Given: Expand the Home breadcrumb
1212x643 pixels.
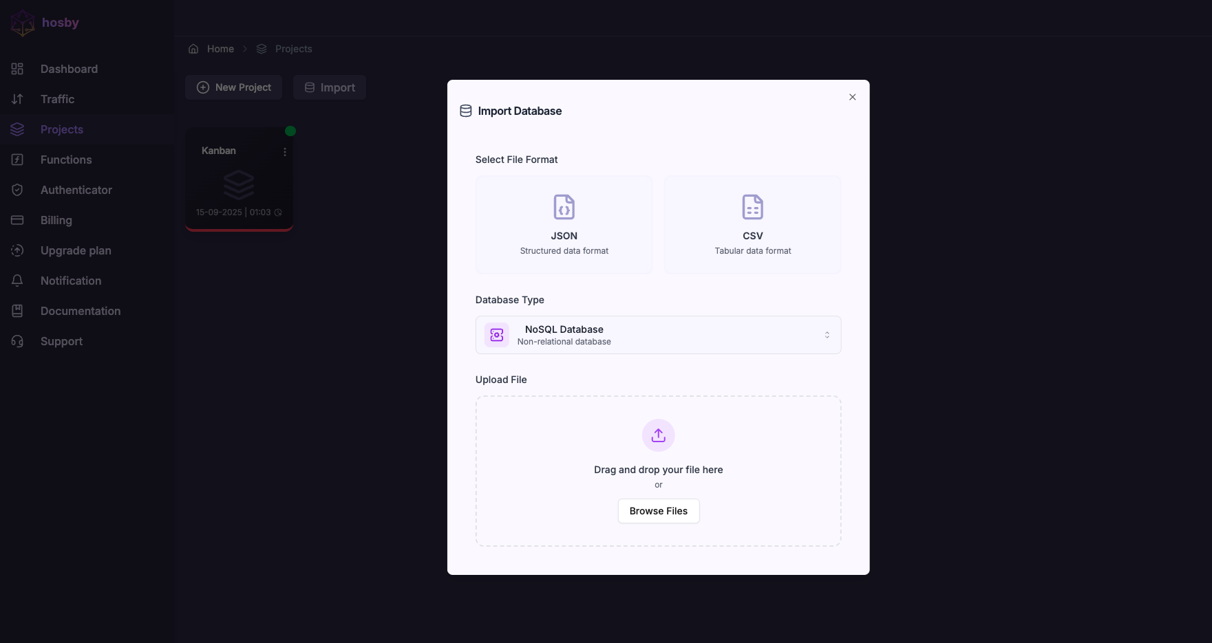Looking at the screenshot, I should tap(220, 49).
